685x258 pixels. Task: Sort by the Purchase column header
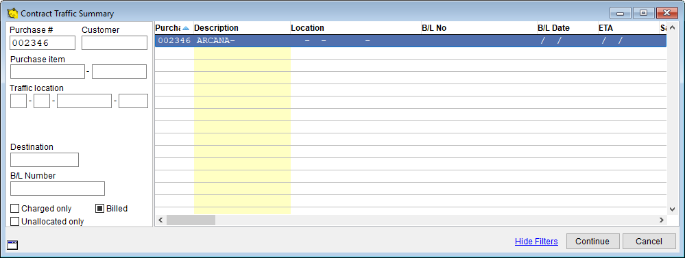pos(174,28)
